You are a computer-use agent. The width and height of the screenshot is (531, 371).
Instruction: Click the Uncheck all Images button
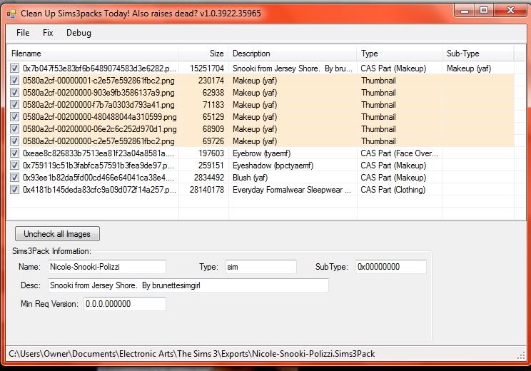tap(57, 234)
